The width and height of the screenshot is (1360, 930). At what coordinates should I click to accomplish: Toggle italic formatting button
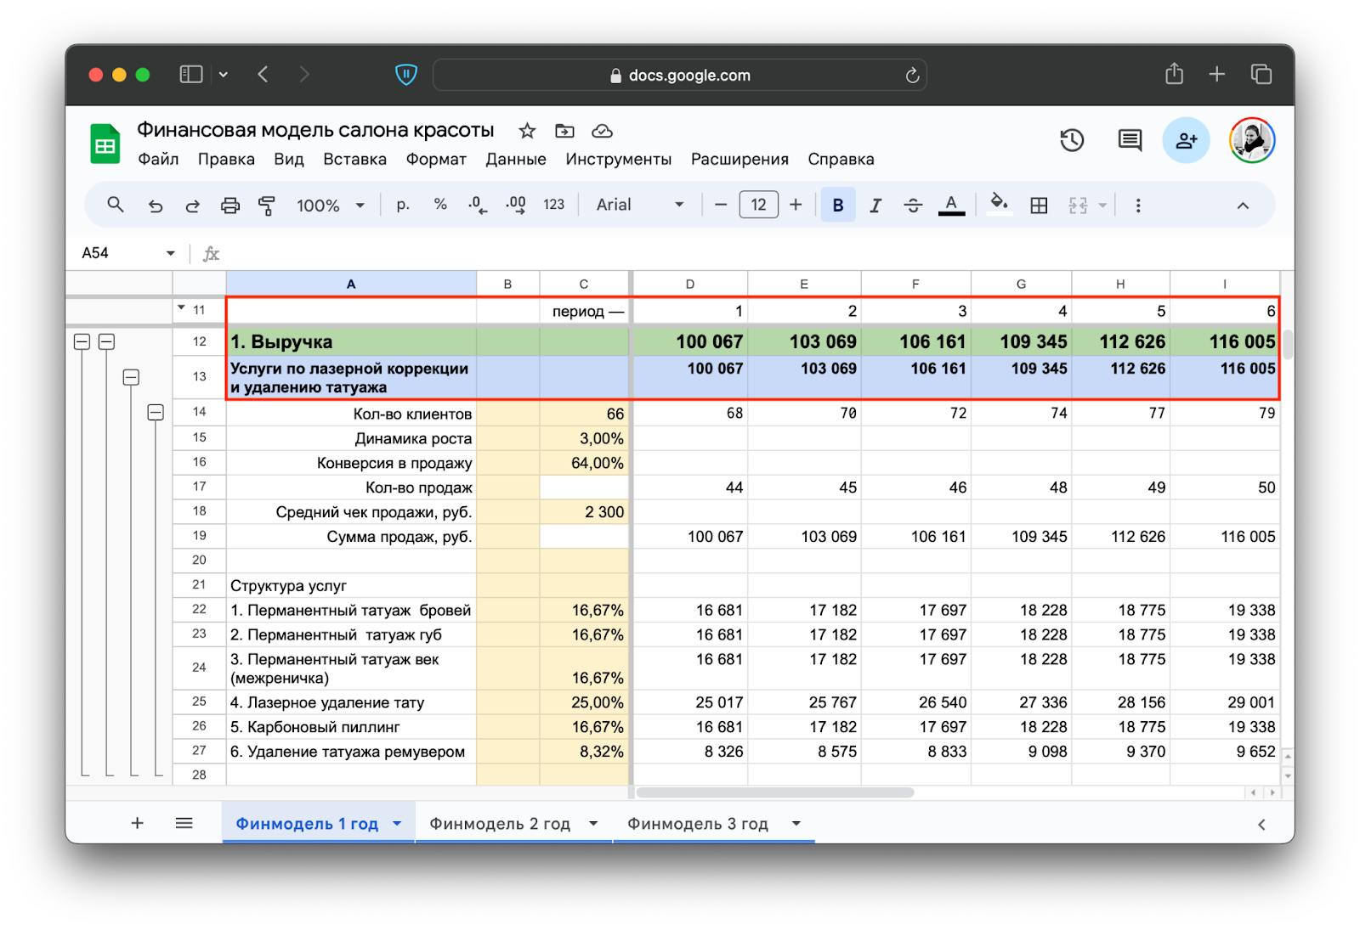coord(875,206)
